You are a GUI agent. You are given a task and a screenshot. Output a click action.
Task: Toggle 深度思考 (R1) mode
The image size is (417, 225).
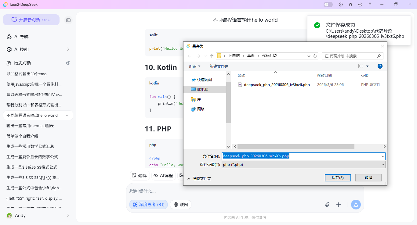pyautogui.click(x=148, y=205)
